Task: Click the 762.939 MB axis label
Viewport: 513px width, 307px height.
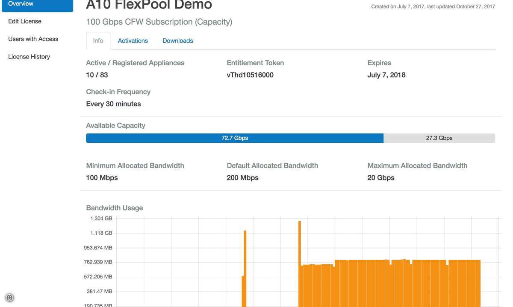Action: point(98,262)
